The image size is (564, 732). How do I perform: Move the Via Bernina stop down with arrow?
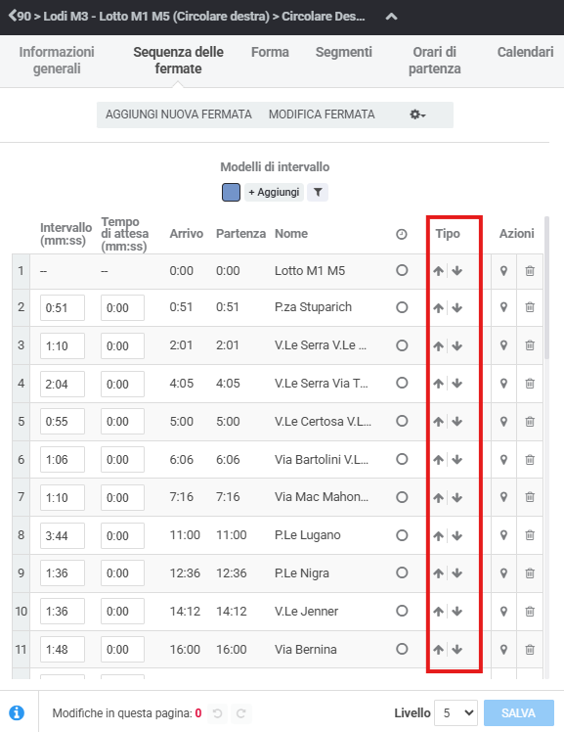click(457, 650)
